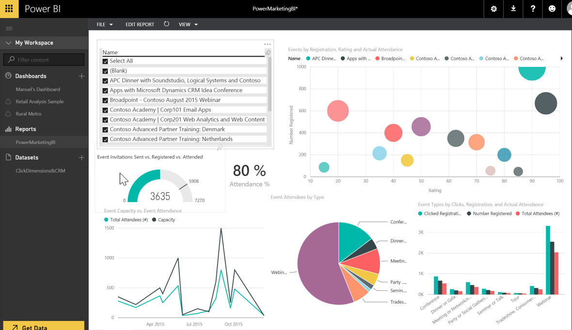This screenshot has width=572, height=330.
Task: Open Rural Metro dashboard
Action: click(x=29, y=114)
